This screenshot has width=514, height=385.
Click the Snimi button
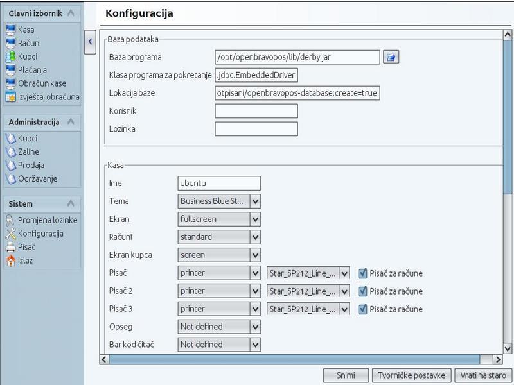tap(346, 375)
